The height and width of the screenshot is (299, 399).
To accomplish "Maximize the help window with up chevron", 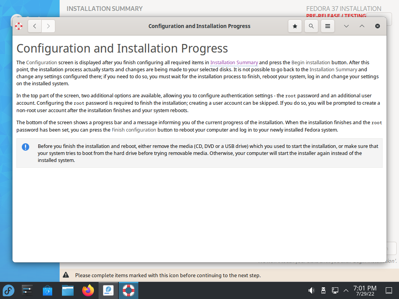I will tap(362, 26).
